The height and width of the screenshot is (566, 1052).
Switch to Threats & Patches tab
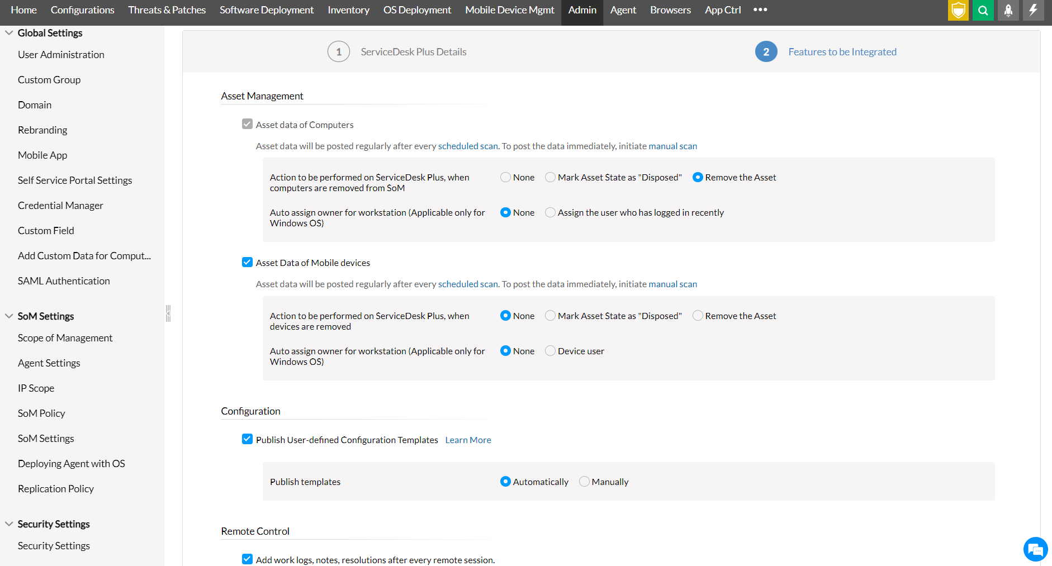pos(167,10)
